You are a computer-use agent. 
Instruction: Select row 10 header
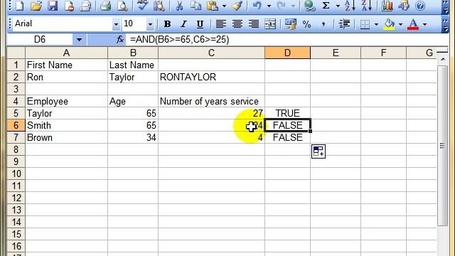pos(16,174)
